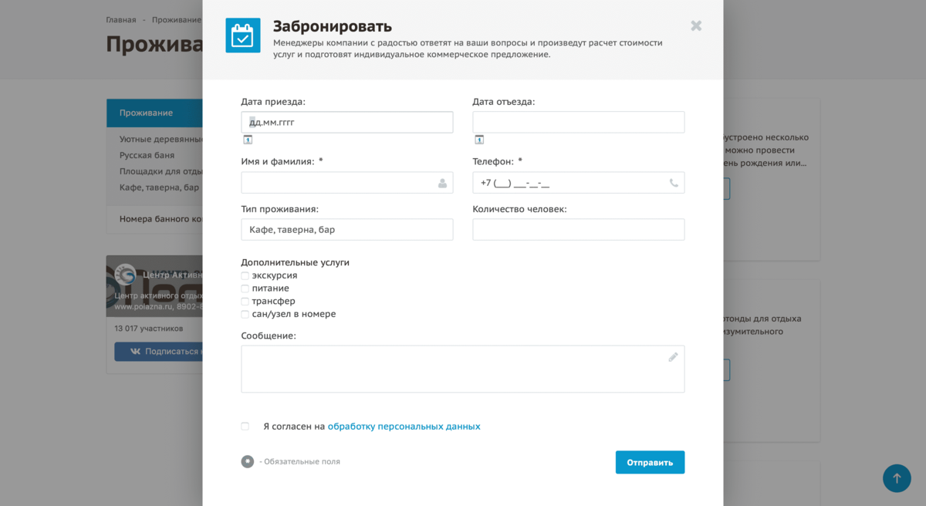Viewport: 926px width, 506px height.
Task: Select сан/узел в номере checkbox
Action: coord(245,315)
